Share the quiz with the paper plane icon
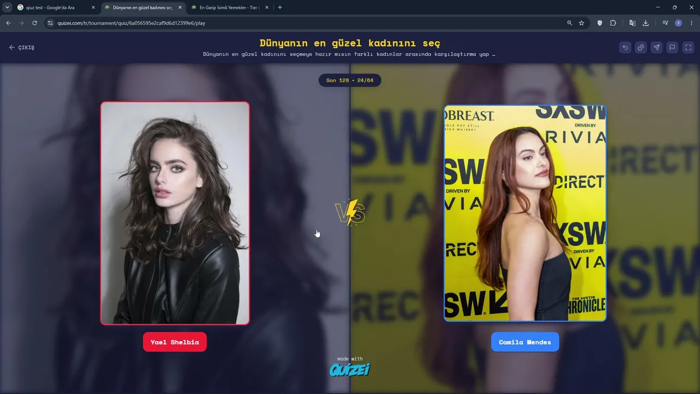Screen dimensions: 700x394 [x=657, y=48]
